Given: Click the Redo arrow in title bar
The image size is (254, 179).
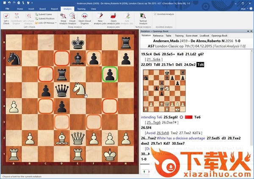Looking at the screenshot, I should click(14, 3).
